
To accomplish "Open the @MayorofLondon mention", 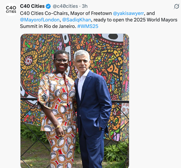I will [40, 20].
